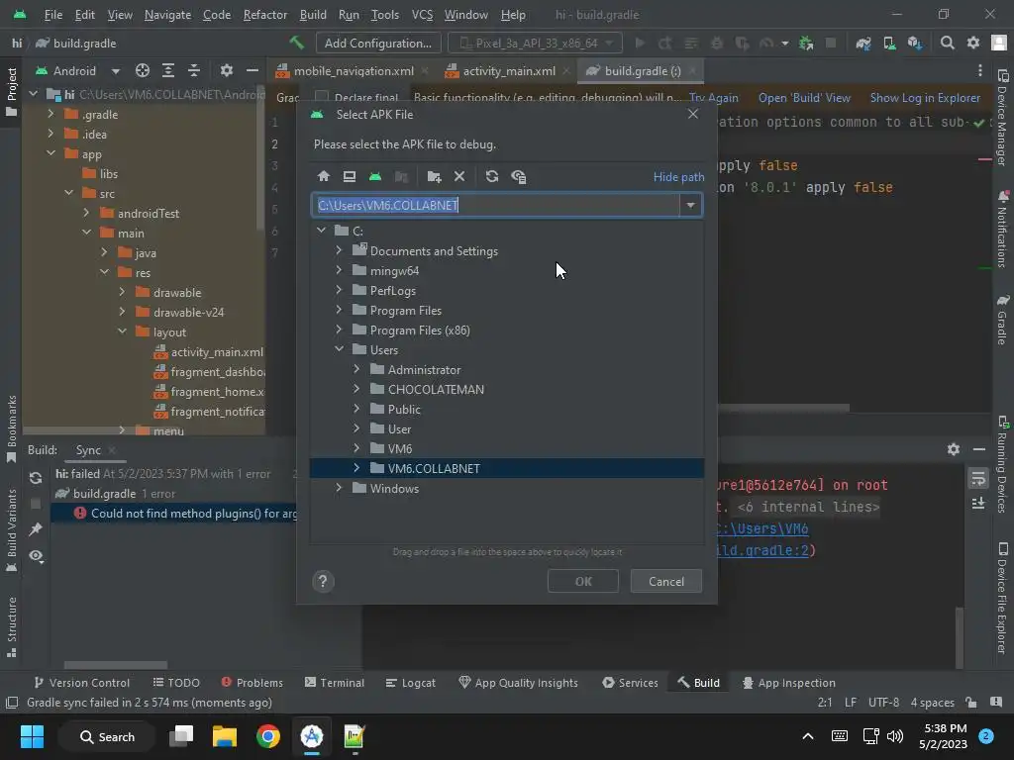
Task: Click the delete X icon in dialog toolbar
Action: (459, 176)
